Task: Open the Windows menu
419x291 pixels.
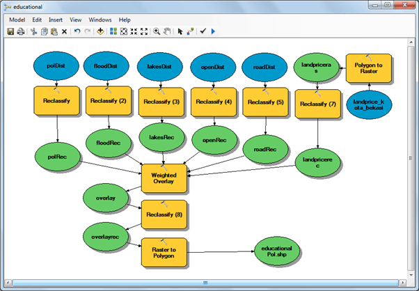Action: click(100, 20)
